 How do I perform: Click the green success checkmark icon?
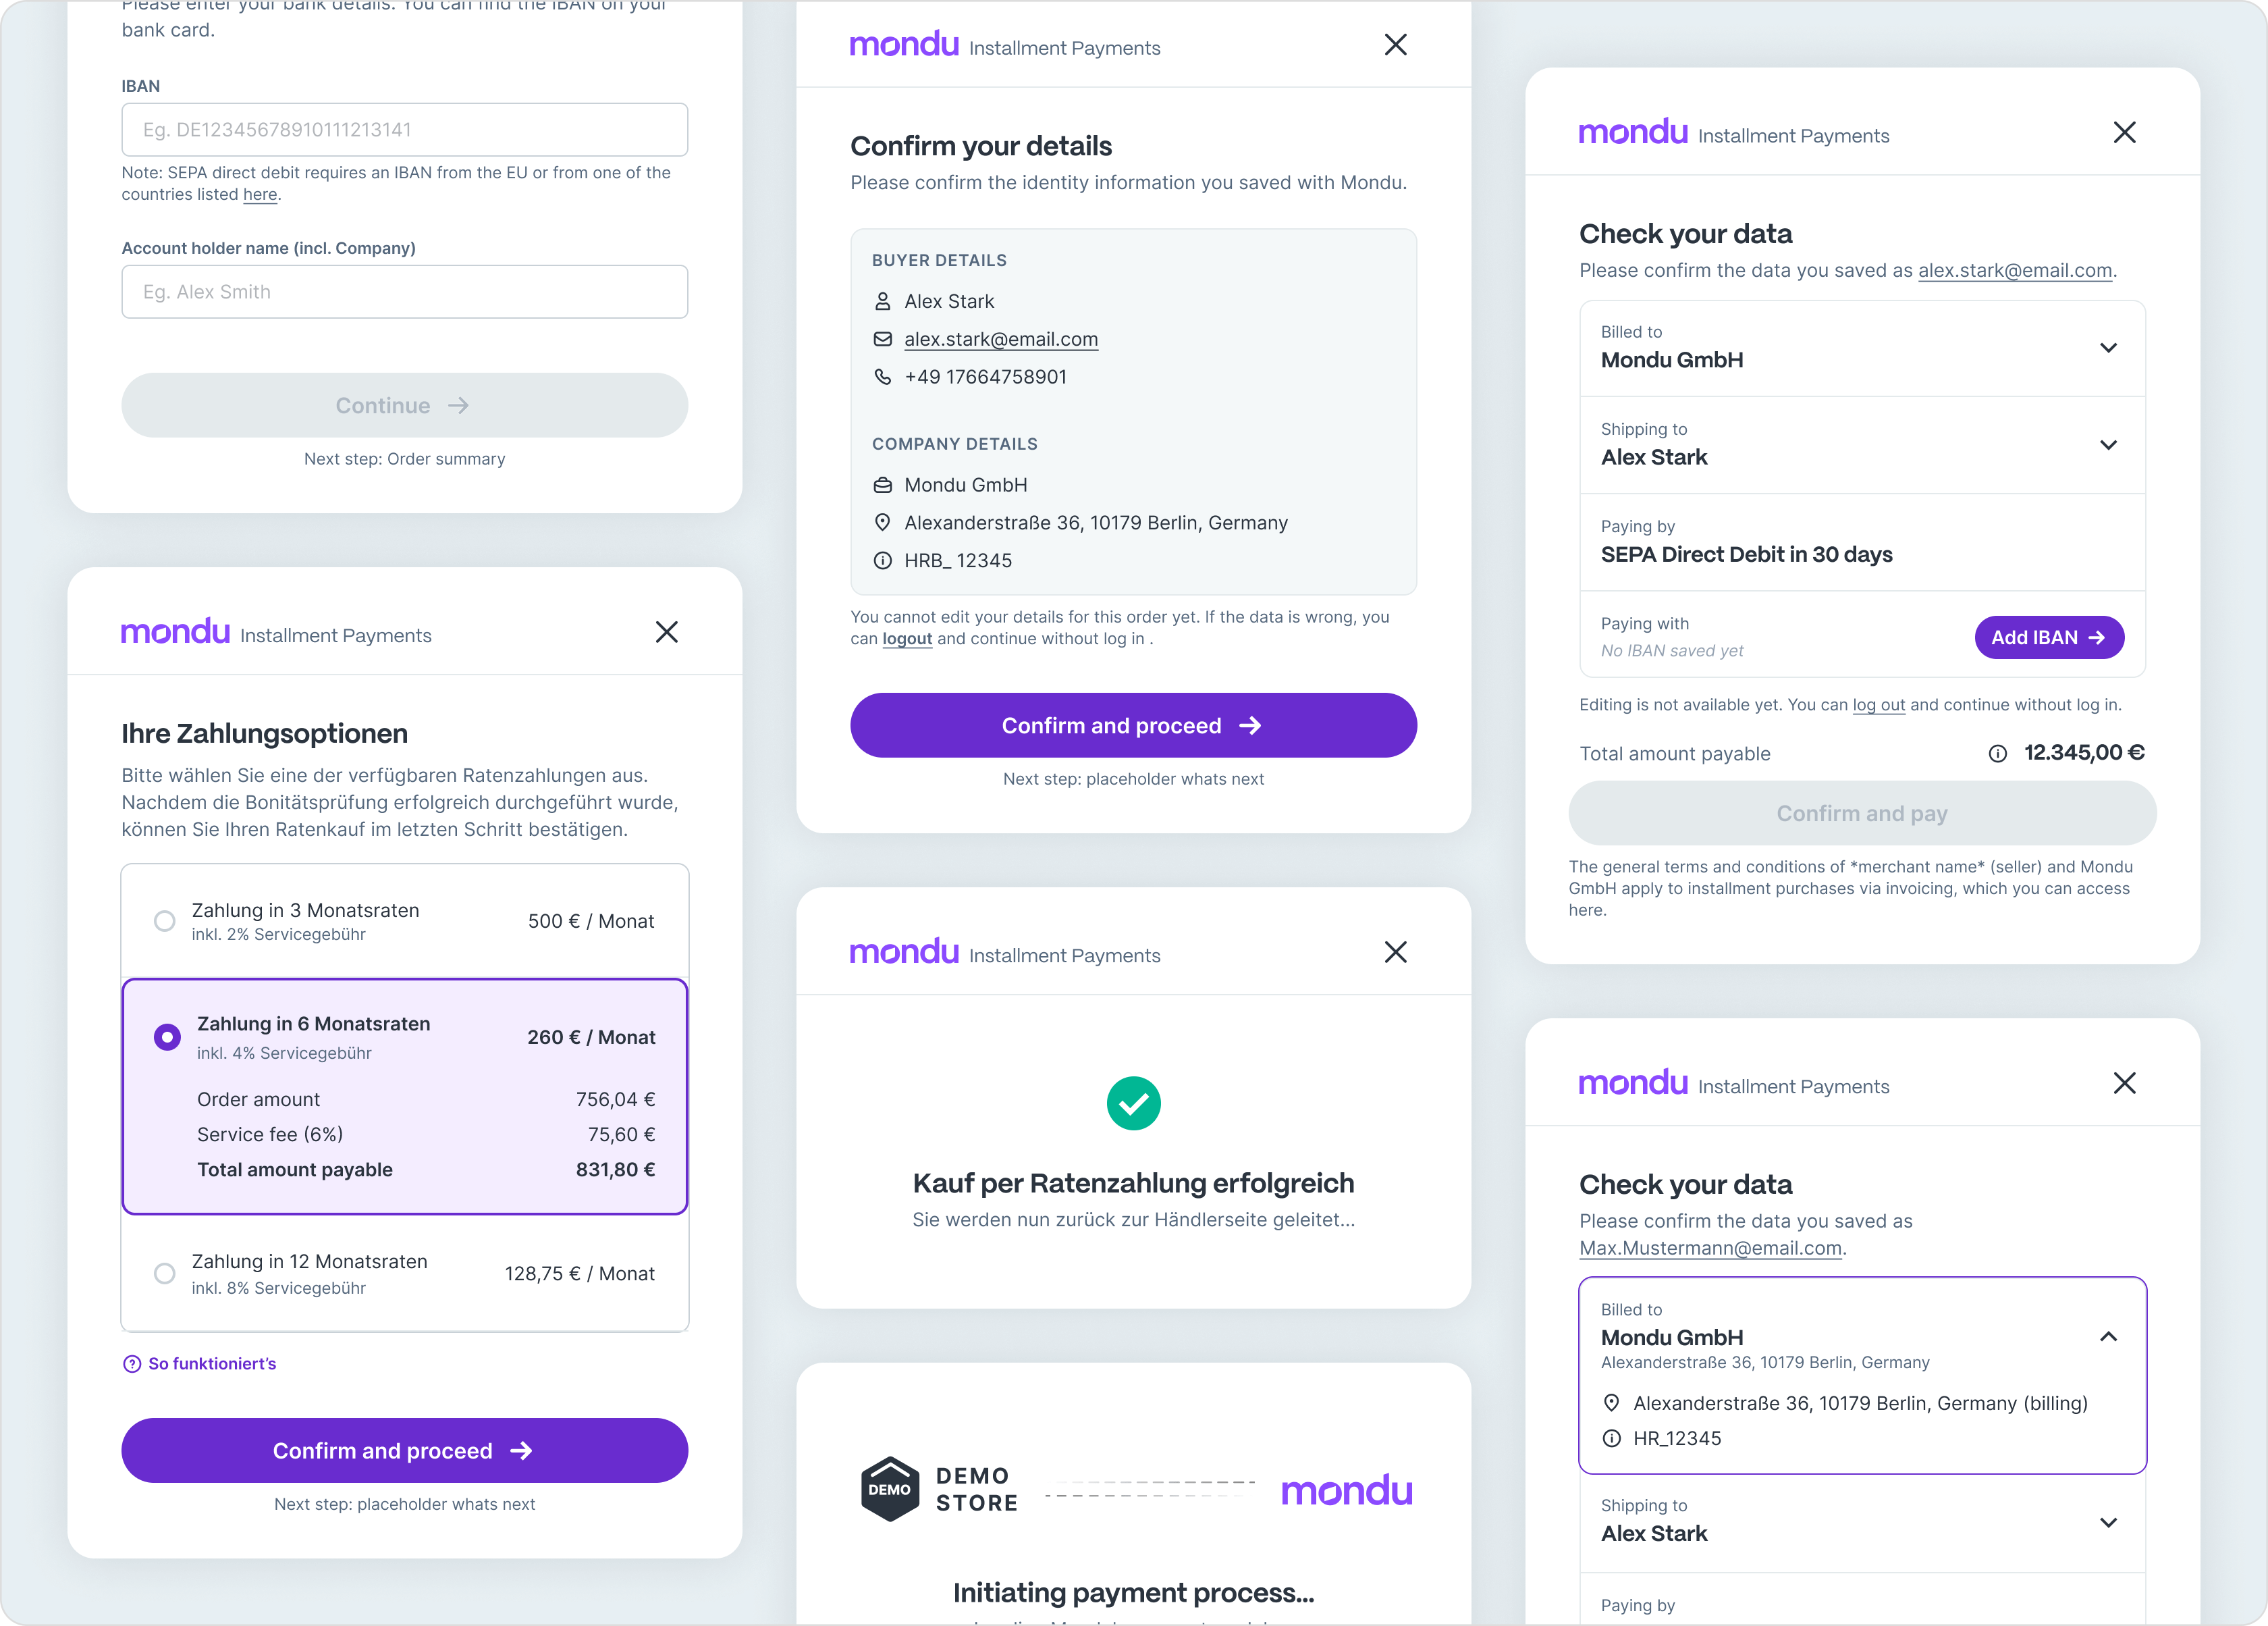1133,1103
